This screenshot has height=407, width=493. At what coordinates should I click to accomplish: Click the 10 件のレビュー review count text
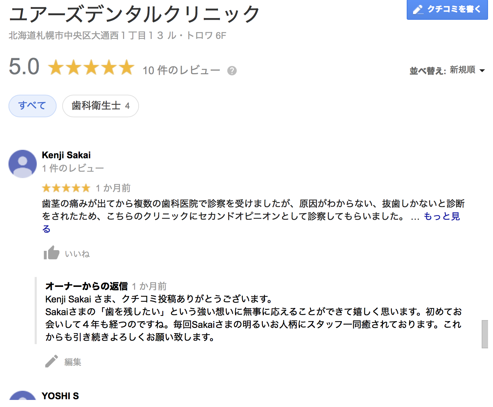[x=181, y=70]
